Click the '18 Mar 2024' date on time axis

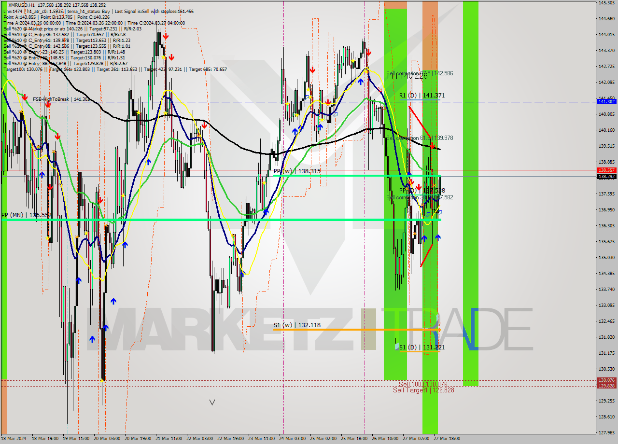[x=14, y=439]
